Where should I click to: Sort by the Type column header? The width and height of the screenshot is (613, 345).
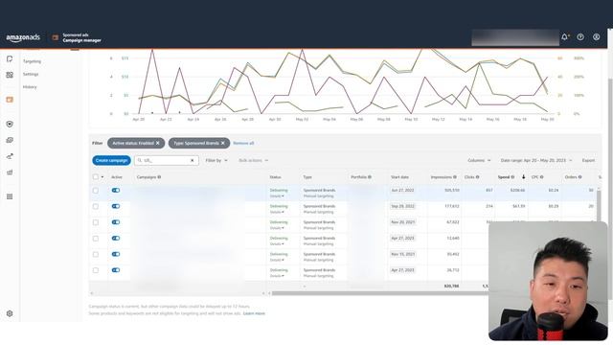click(307, 177)
